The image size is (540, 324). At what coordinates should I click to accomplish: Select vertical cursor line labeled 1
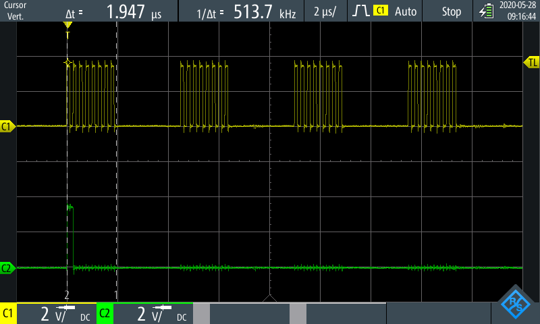[116, 162]
